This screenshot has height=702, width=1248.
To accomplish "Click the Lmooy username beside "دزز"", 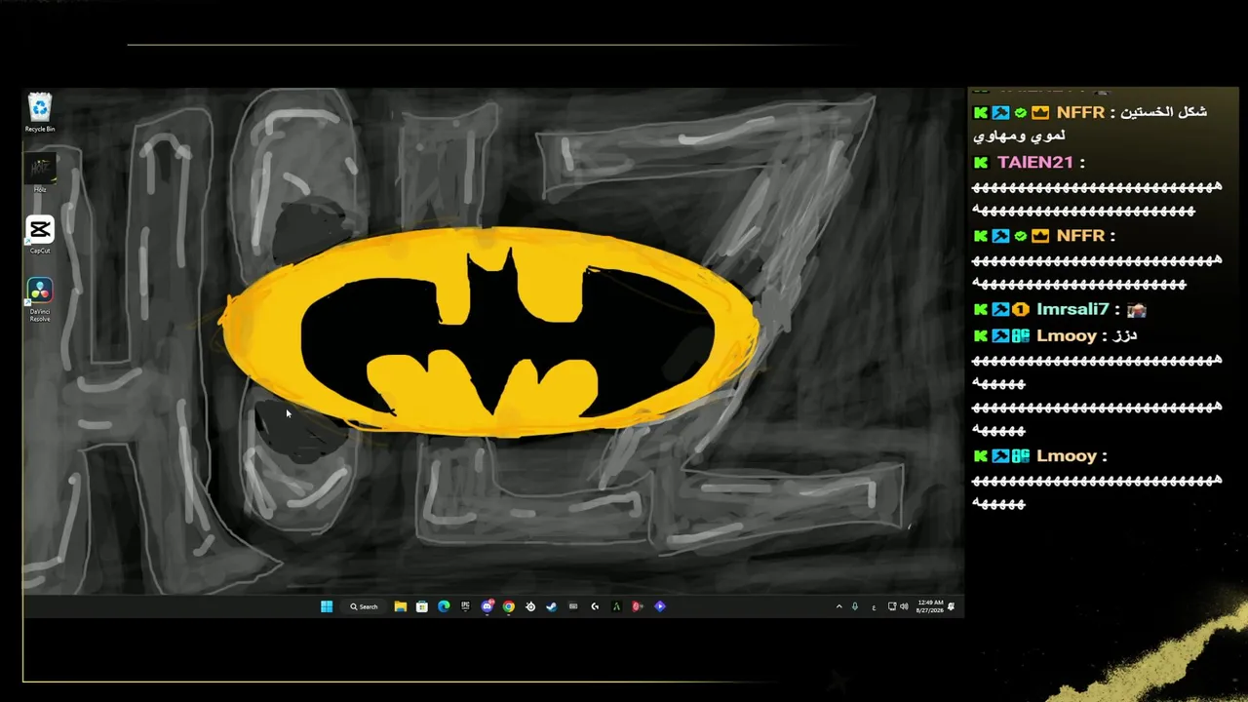I will 1067,335.
